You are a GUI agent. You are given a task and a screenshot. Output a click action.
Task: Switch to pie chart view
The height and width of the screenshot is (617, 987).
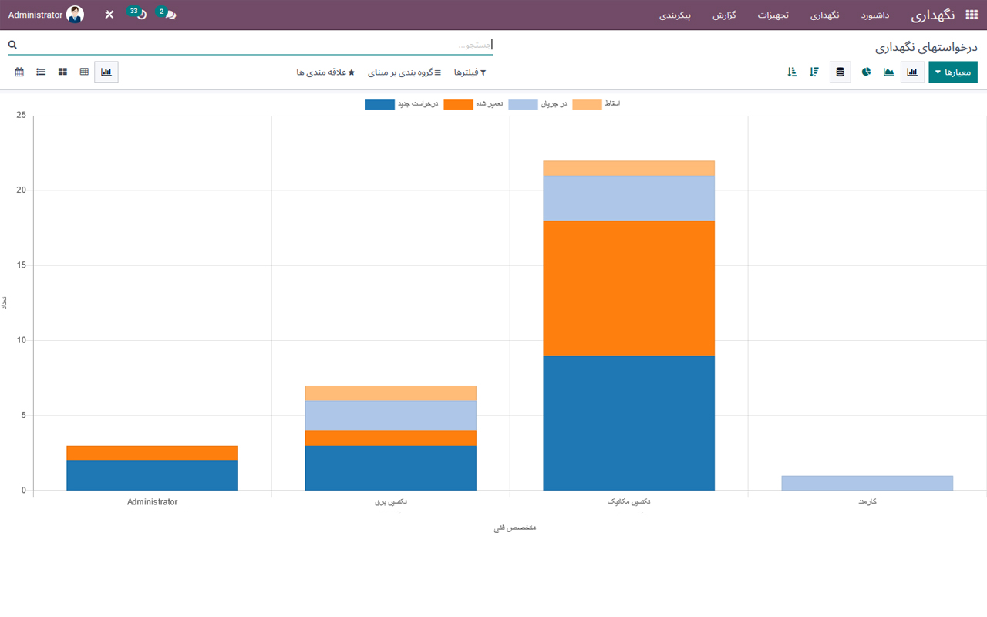[866, 72]
